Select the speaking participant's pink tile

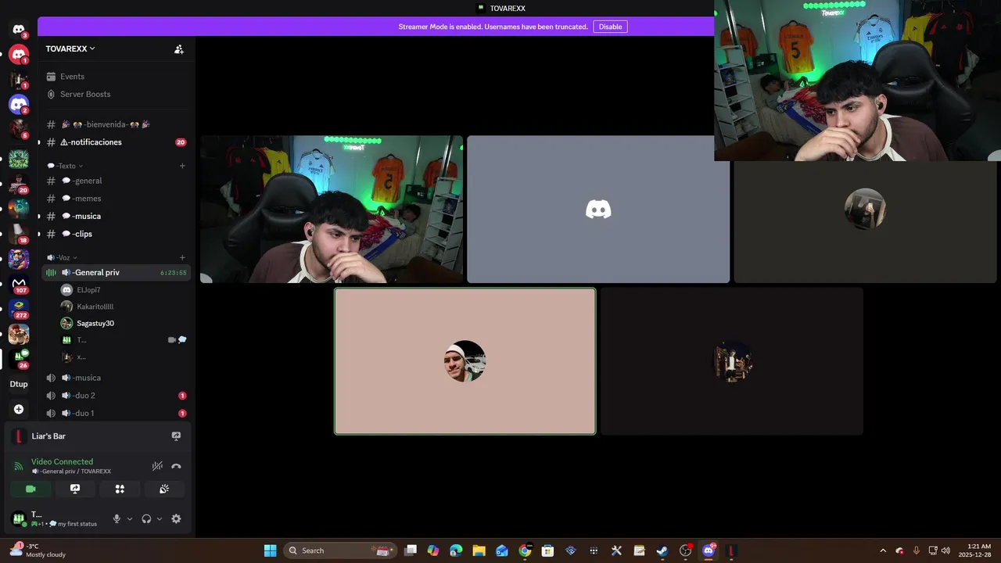tap(465, 361)
